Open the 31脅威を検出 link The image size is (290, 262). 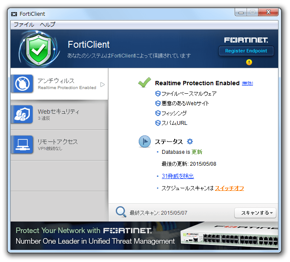click(178, 176)
